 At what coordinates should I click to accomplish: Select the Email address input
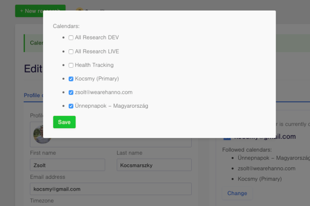point(111,189)
